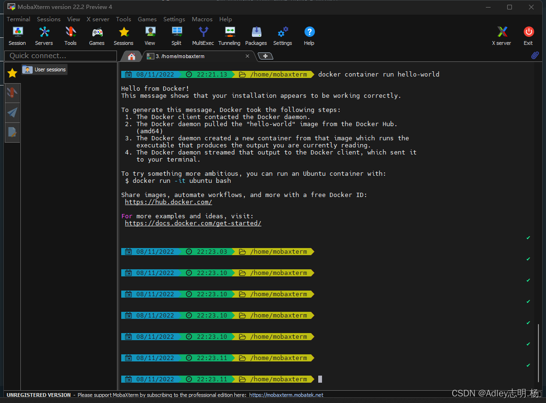Open the Terminal menu
The width and height of the screenshot is (546, 403).
tap(18, 19)
